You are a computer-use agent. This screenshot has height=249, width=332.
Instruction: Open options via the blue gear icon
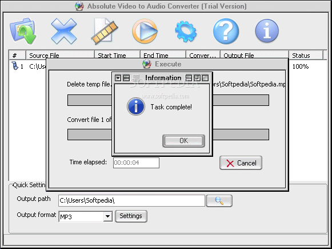[x=186, y=31]
